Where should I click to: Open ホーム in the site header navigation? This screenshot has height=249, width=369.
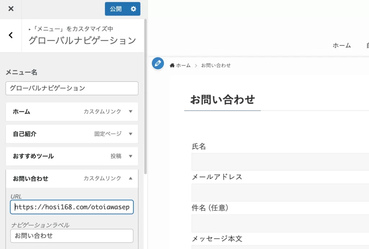[x=342, y=45]
